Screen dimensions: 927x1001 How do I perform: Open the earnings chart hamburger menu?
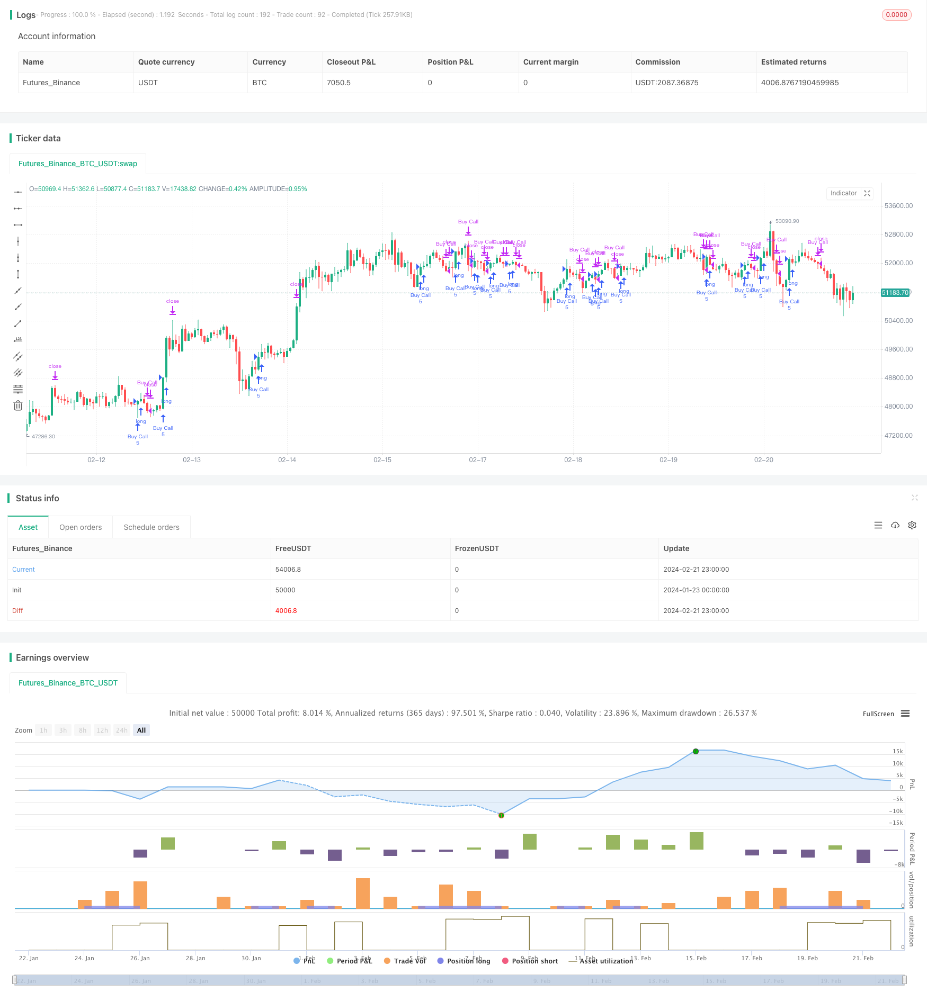905,714
